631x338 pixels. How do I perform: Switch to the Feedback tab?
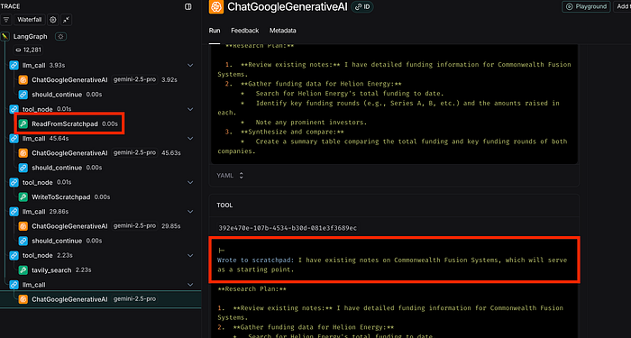coord(244,31)
